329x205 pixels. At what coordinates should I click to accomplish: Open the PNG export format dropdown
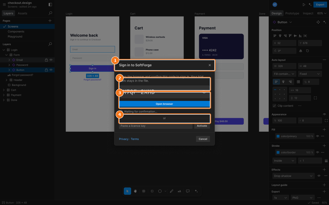pos(302,198)
